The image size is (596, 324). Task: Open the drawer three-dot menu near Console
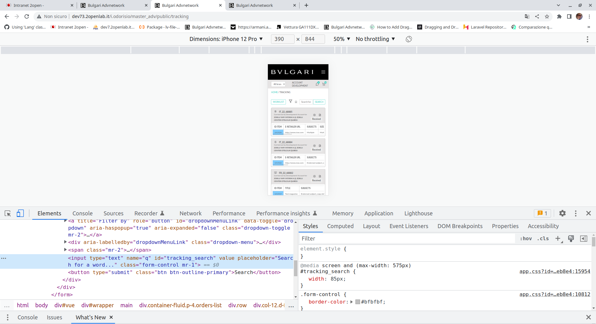point(7,317)
